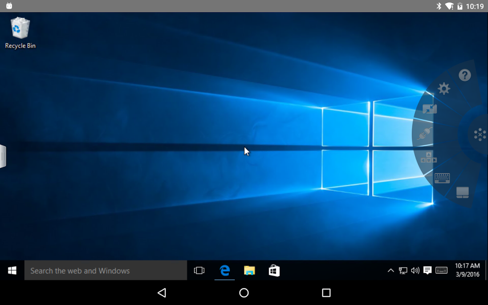Collapse the radial menu using its center button

[x=480, y=135]
